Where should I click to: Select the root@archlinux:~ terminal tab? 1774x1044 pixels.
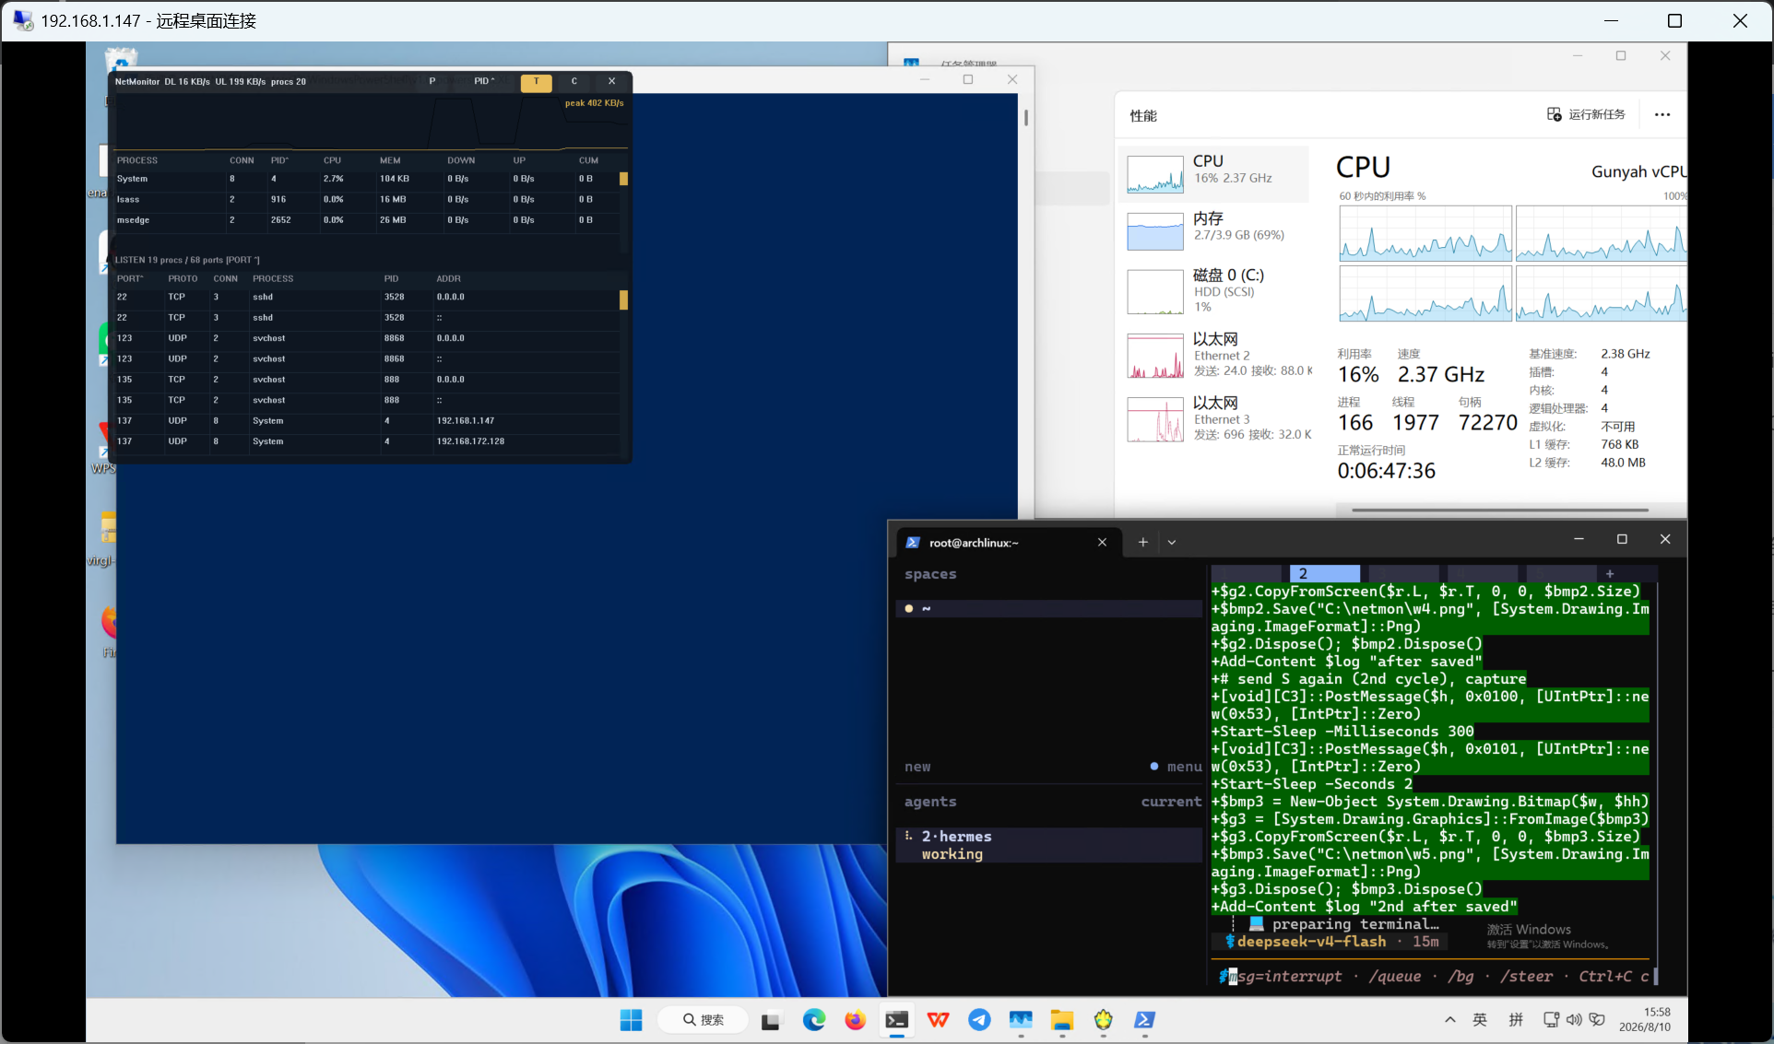click(x=1009, y=542)
